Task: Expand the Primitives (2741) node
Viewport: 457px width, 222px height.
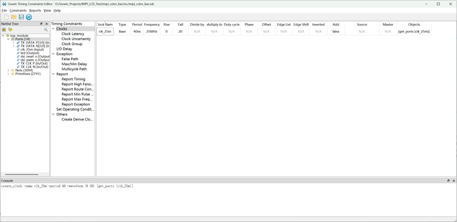Action: (8, 74)
